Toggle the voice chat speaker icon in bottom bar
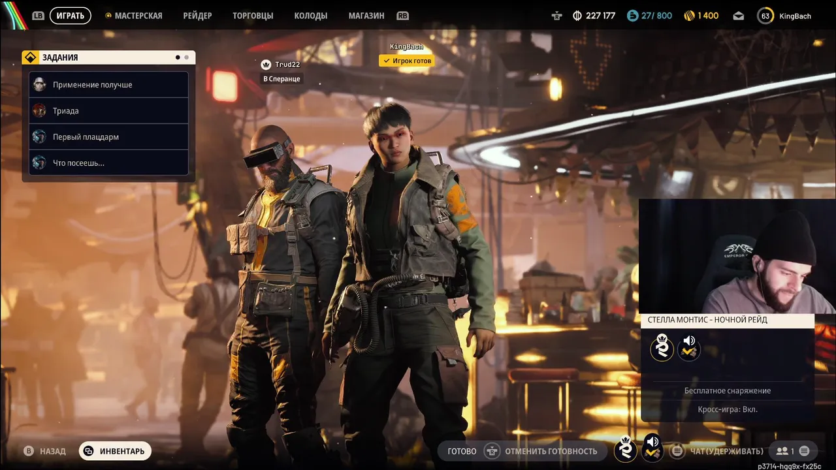836x470 pixels. pos(652,447)
